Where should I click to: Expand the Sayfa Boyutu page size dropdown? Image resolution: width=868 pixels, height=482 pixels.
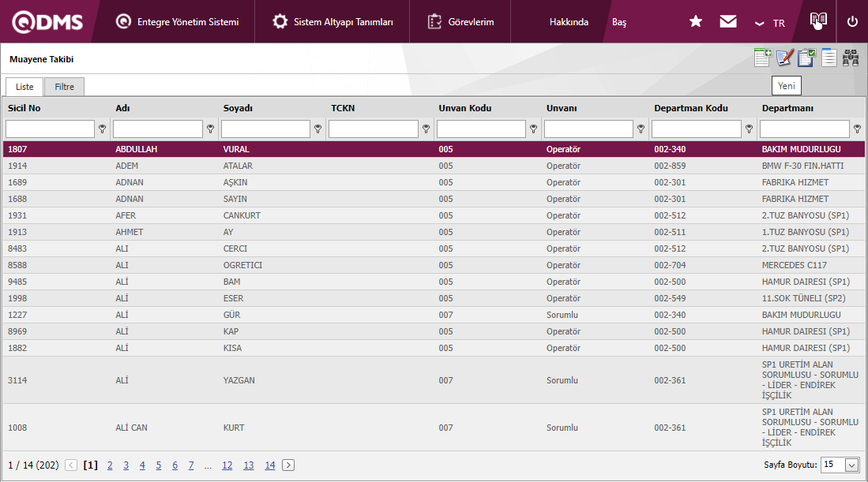pyautogui.click(x=851, y=465)
